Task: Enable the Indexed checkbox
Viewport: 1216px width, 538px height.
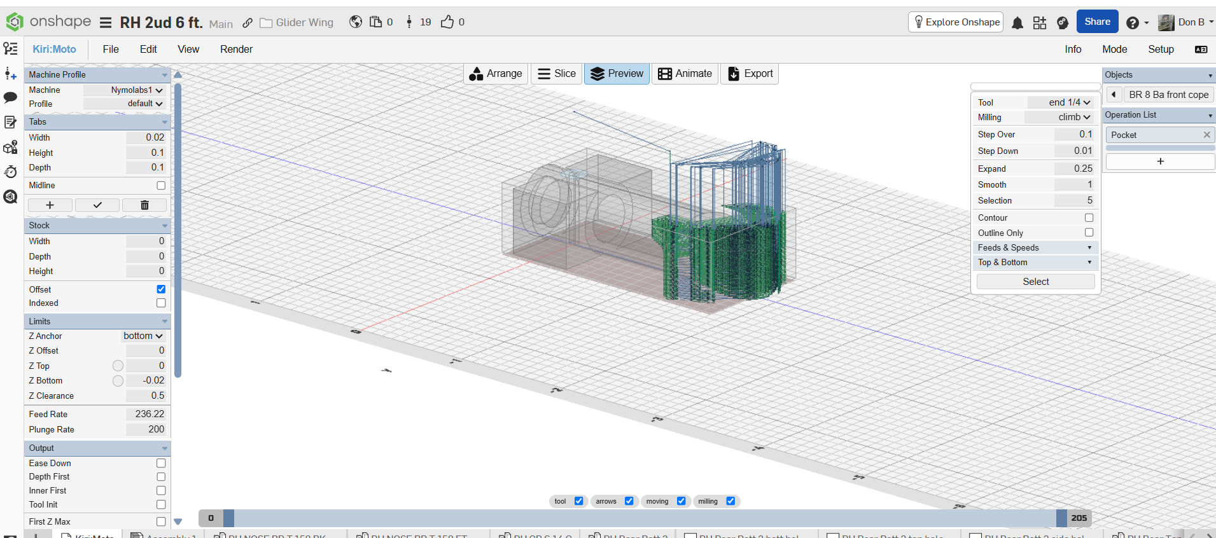Action: point(161,303)
